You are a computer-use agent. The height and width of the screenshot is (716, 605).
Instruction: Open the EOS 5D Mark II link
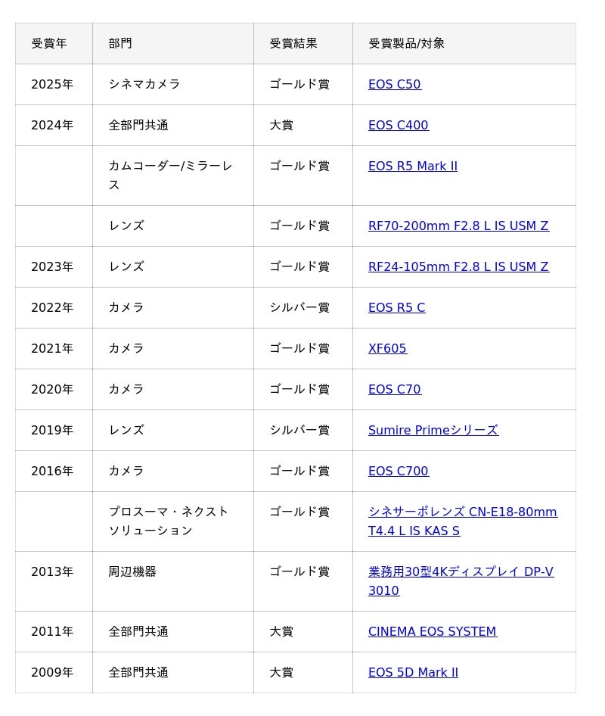(413, 672)
